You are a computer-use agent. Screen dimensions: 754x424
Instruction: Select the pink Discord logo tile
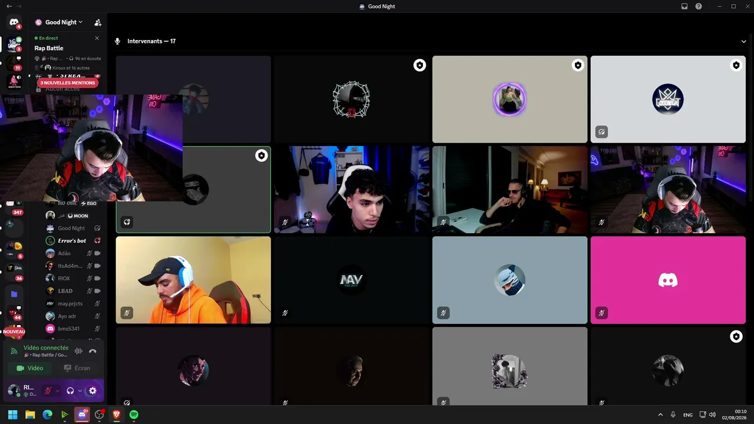(668, 280)
